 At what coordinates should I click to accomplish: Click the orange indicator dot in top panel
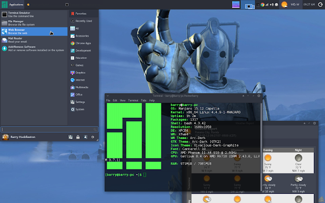28,5
